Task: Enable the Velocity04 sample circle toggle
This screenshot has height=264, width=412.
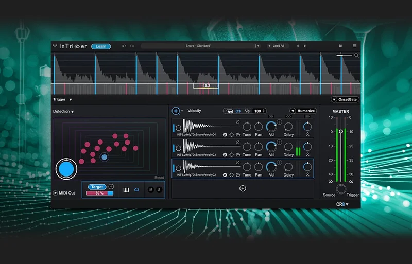Action: pyautogui.click(x=178, y=128)
